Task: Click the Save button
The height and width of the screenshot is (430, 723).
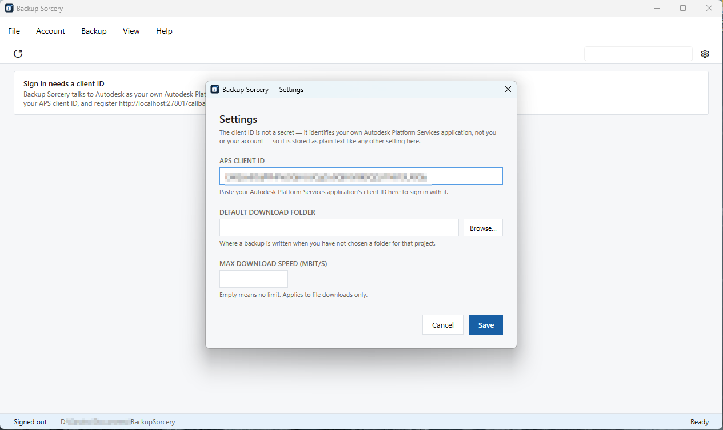Action: tap(486, 325)
